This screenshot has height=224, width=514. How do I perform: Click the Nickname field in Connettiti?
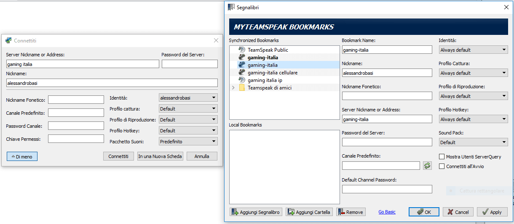coord(112,83)
